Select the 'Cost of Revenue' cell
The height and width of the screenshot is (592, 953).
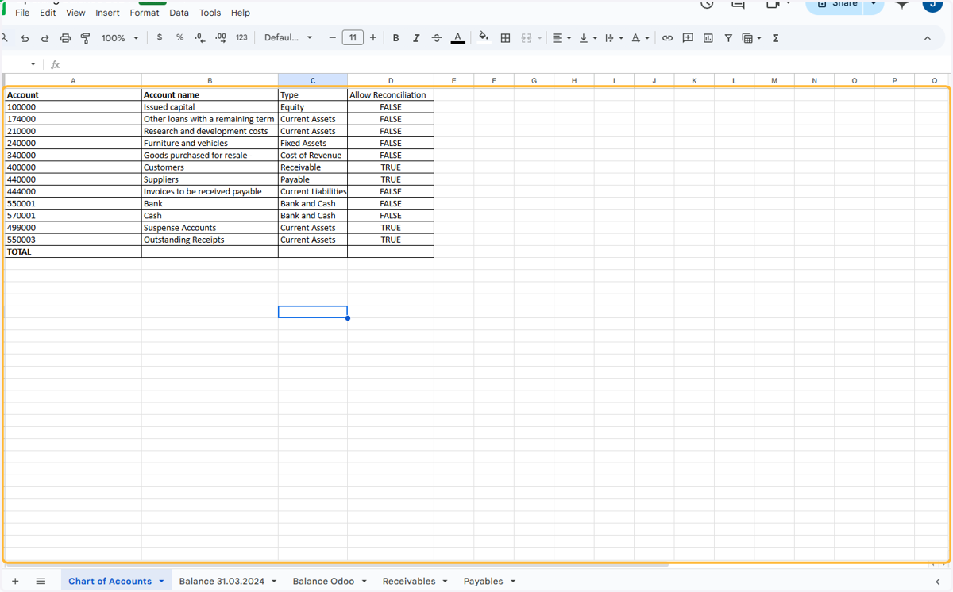click(313, 156)
